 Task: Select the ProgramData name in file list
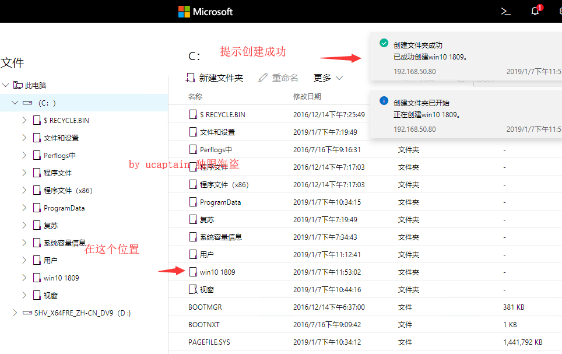(220, 202)
